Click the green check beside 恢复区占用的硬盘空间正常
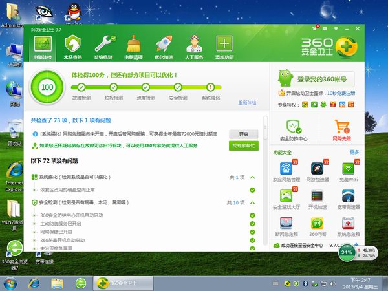This screenshot has width=388, height=291. click(x=252, y=190)
